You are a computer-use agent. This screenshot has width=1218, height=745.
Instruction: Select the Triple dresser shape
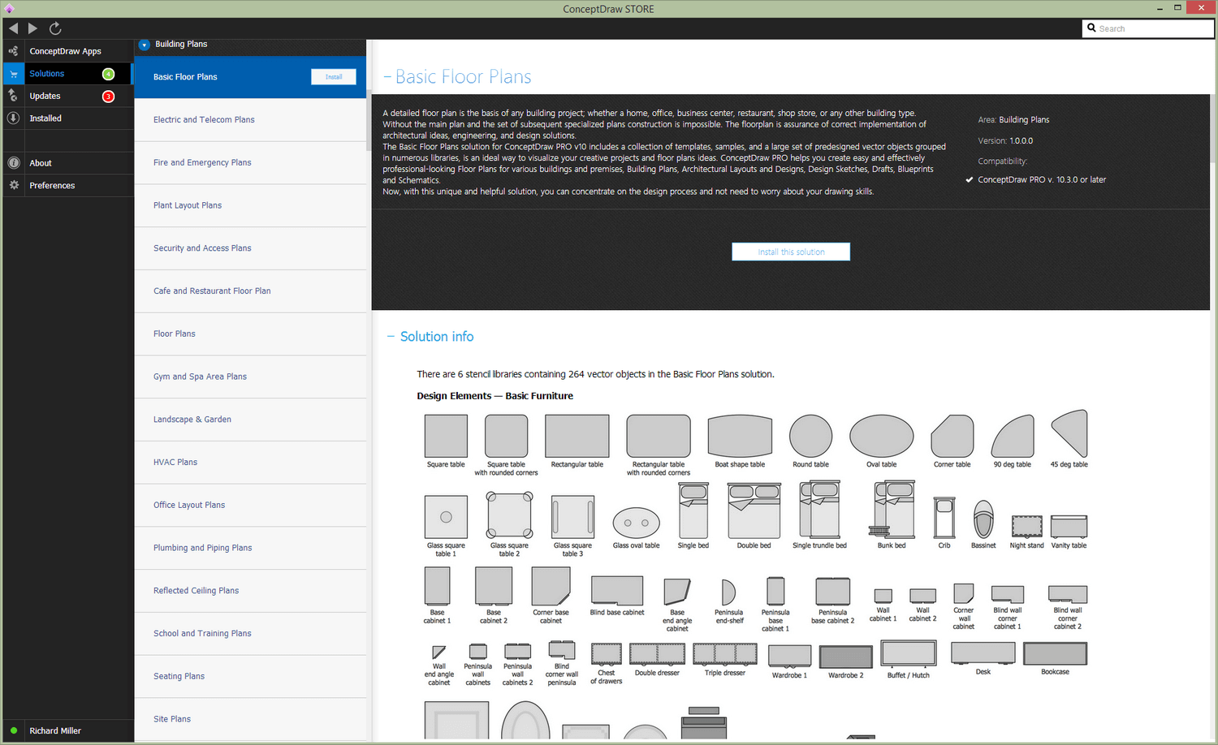coord(725,654)
